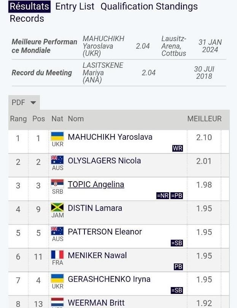Click France flag beside MENIKER Nawal

pos(57,255)
